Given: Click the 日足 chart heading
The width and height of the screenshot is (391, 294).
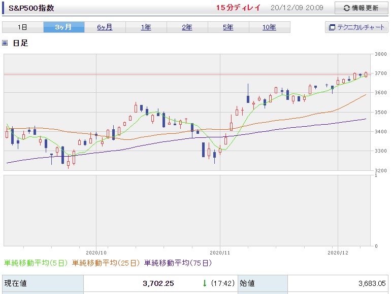Looking at the screenshot, I should 20,43.
